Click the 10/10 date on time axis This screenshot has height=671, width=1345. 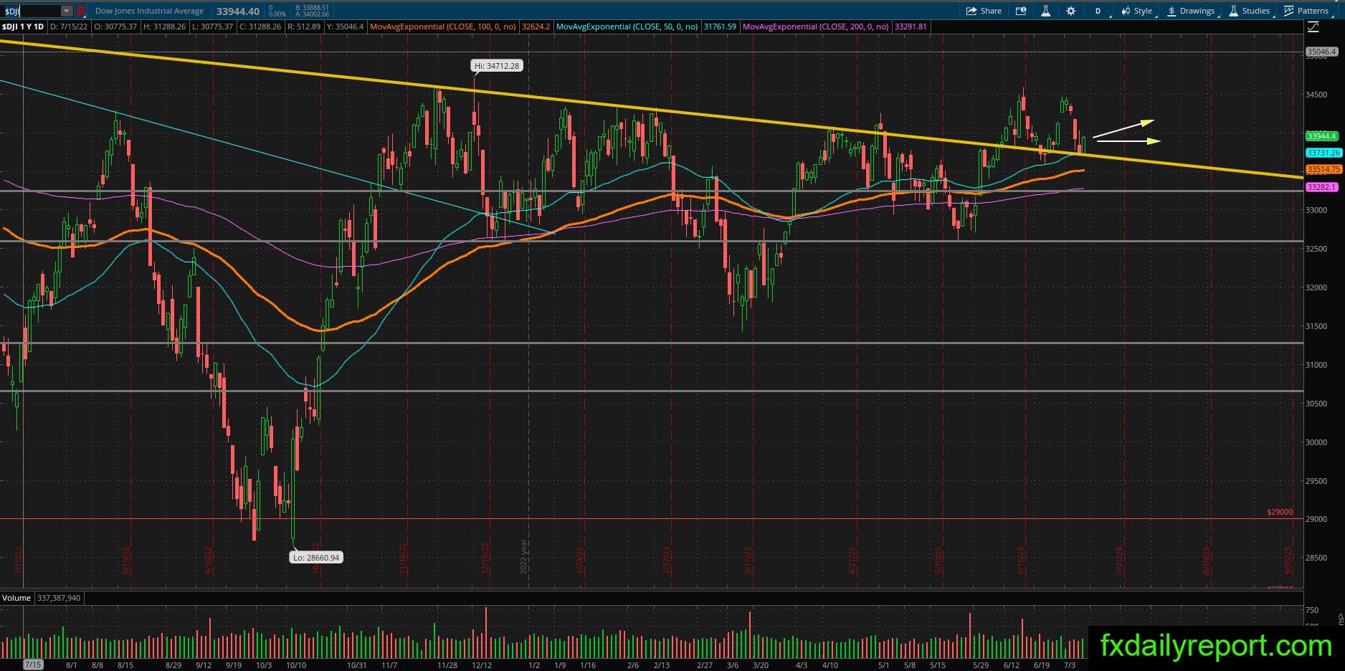296,665
